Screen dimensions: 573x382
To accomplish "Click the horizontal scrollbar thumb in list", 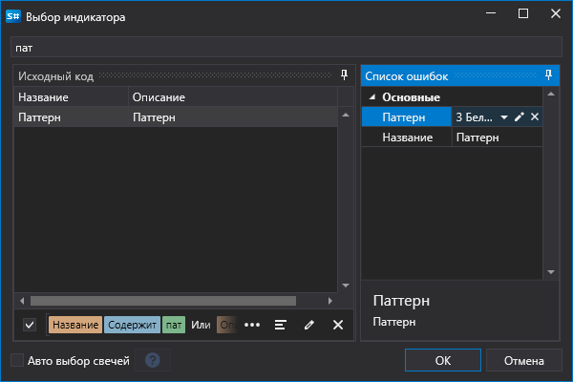I will pyautogui.click(x=163, y=301).
